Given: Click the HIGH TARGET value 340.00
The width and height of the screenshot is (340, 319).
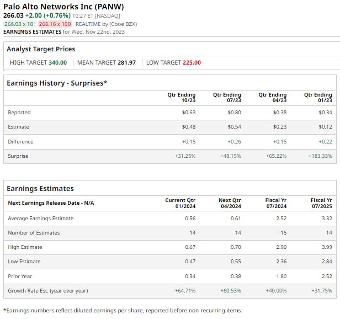Looking at the screenshot, I should click(57, 63).
